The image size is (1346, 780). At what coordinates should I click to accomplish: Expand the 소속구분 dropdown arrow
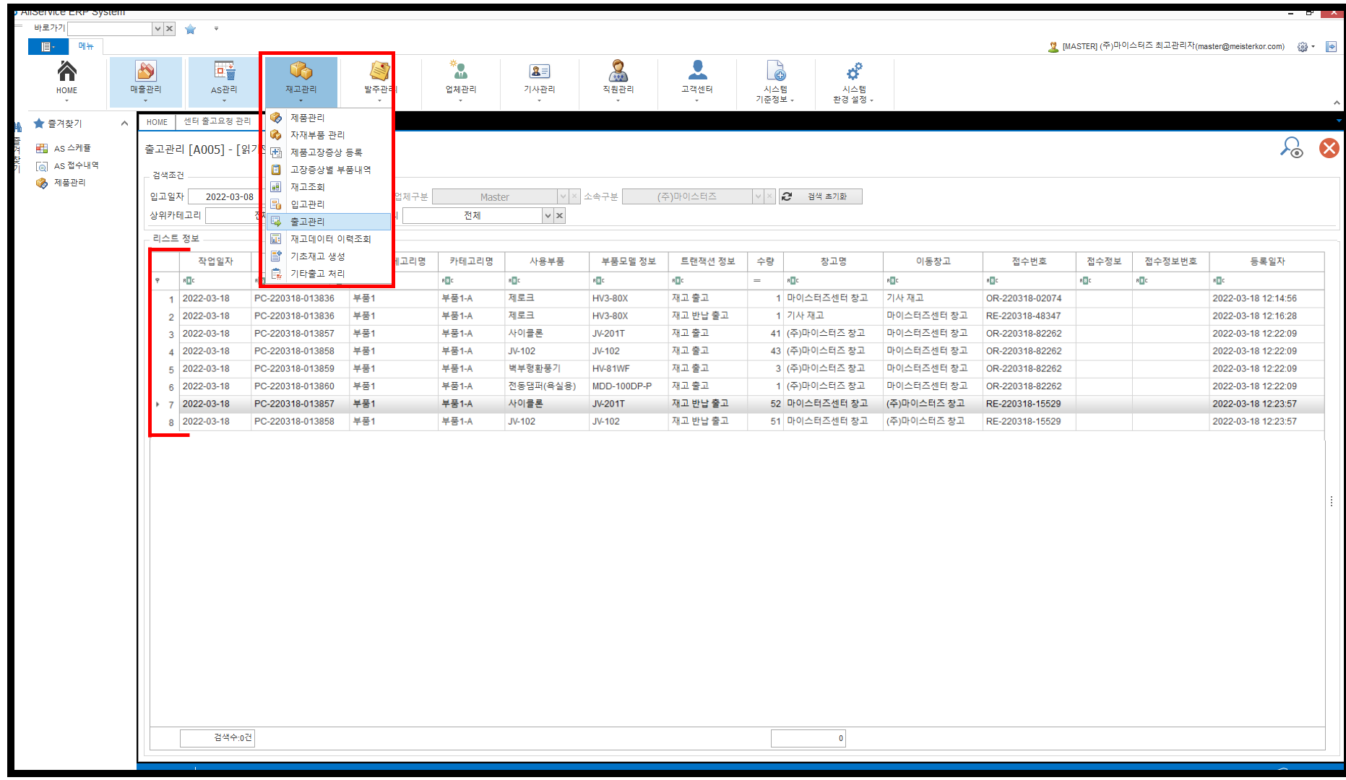(758, 196)
